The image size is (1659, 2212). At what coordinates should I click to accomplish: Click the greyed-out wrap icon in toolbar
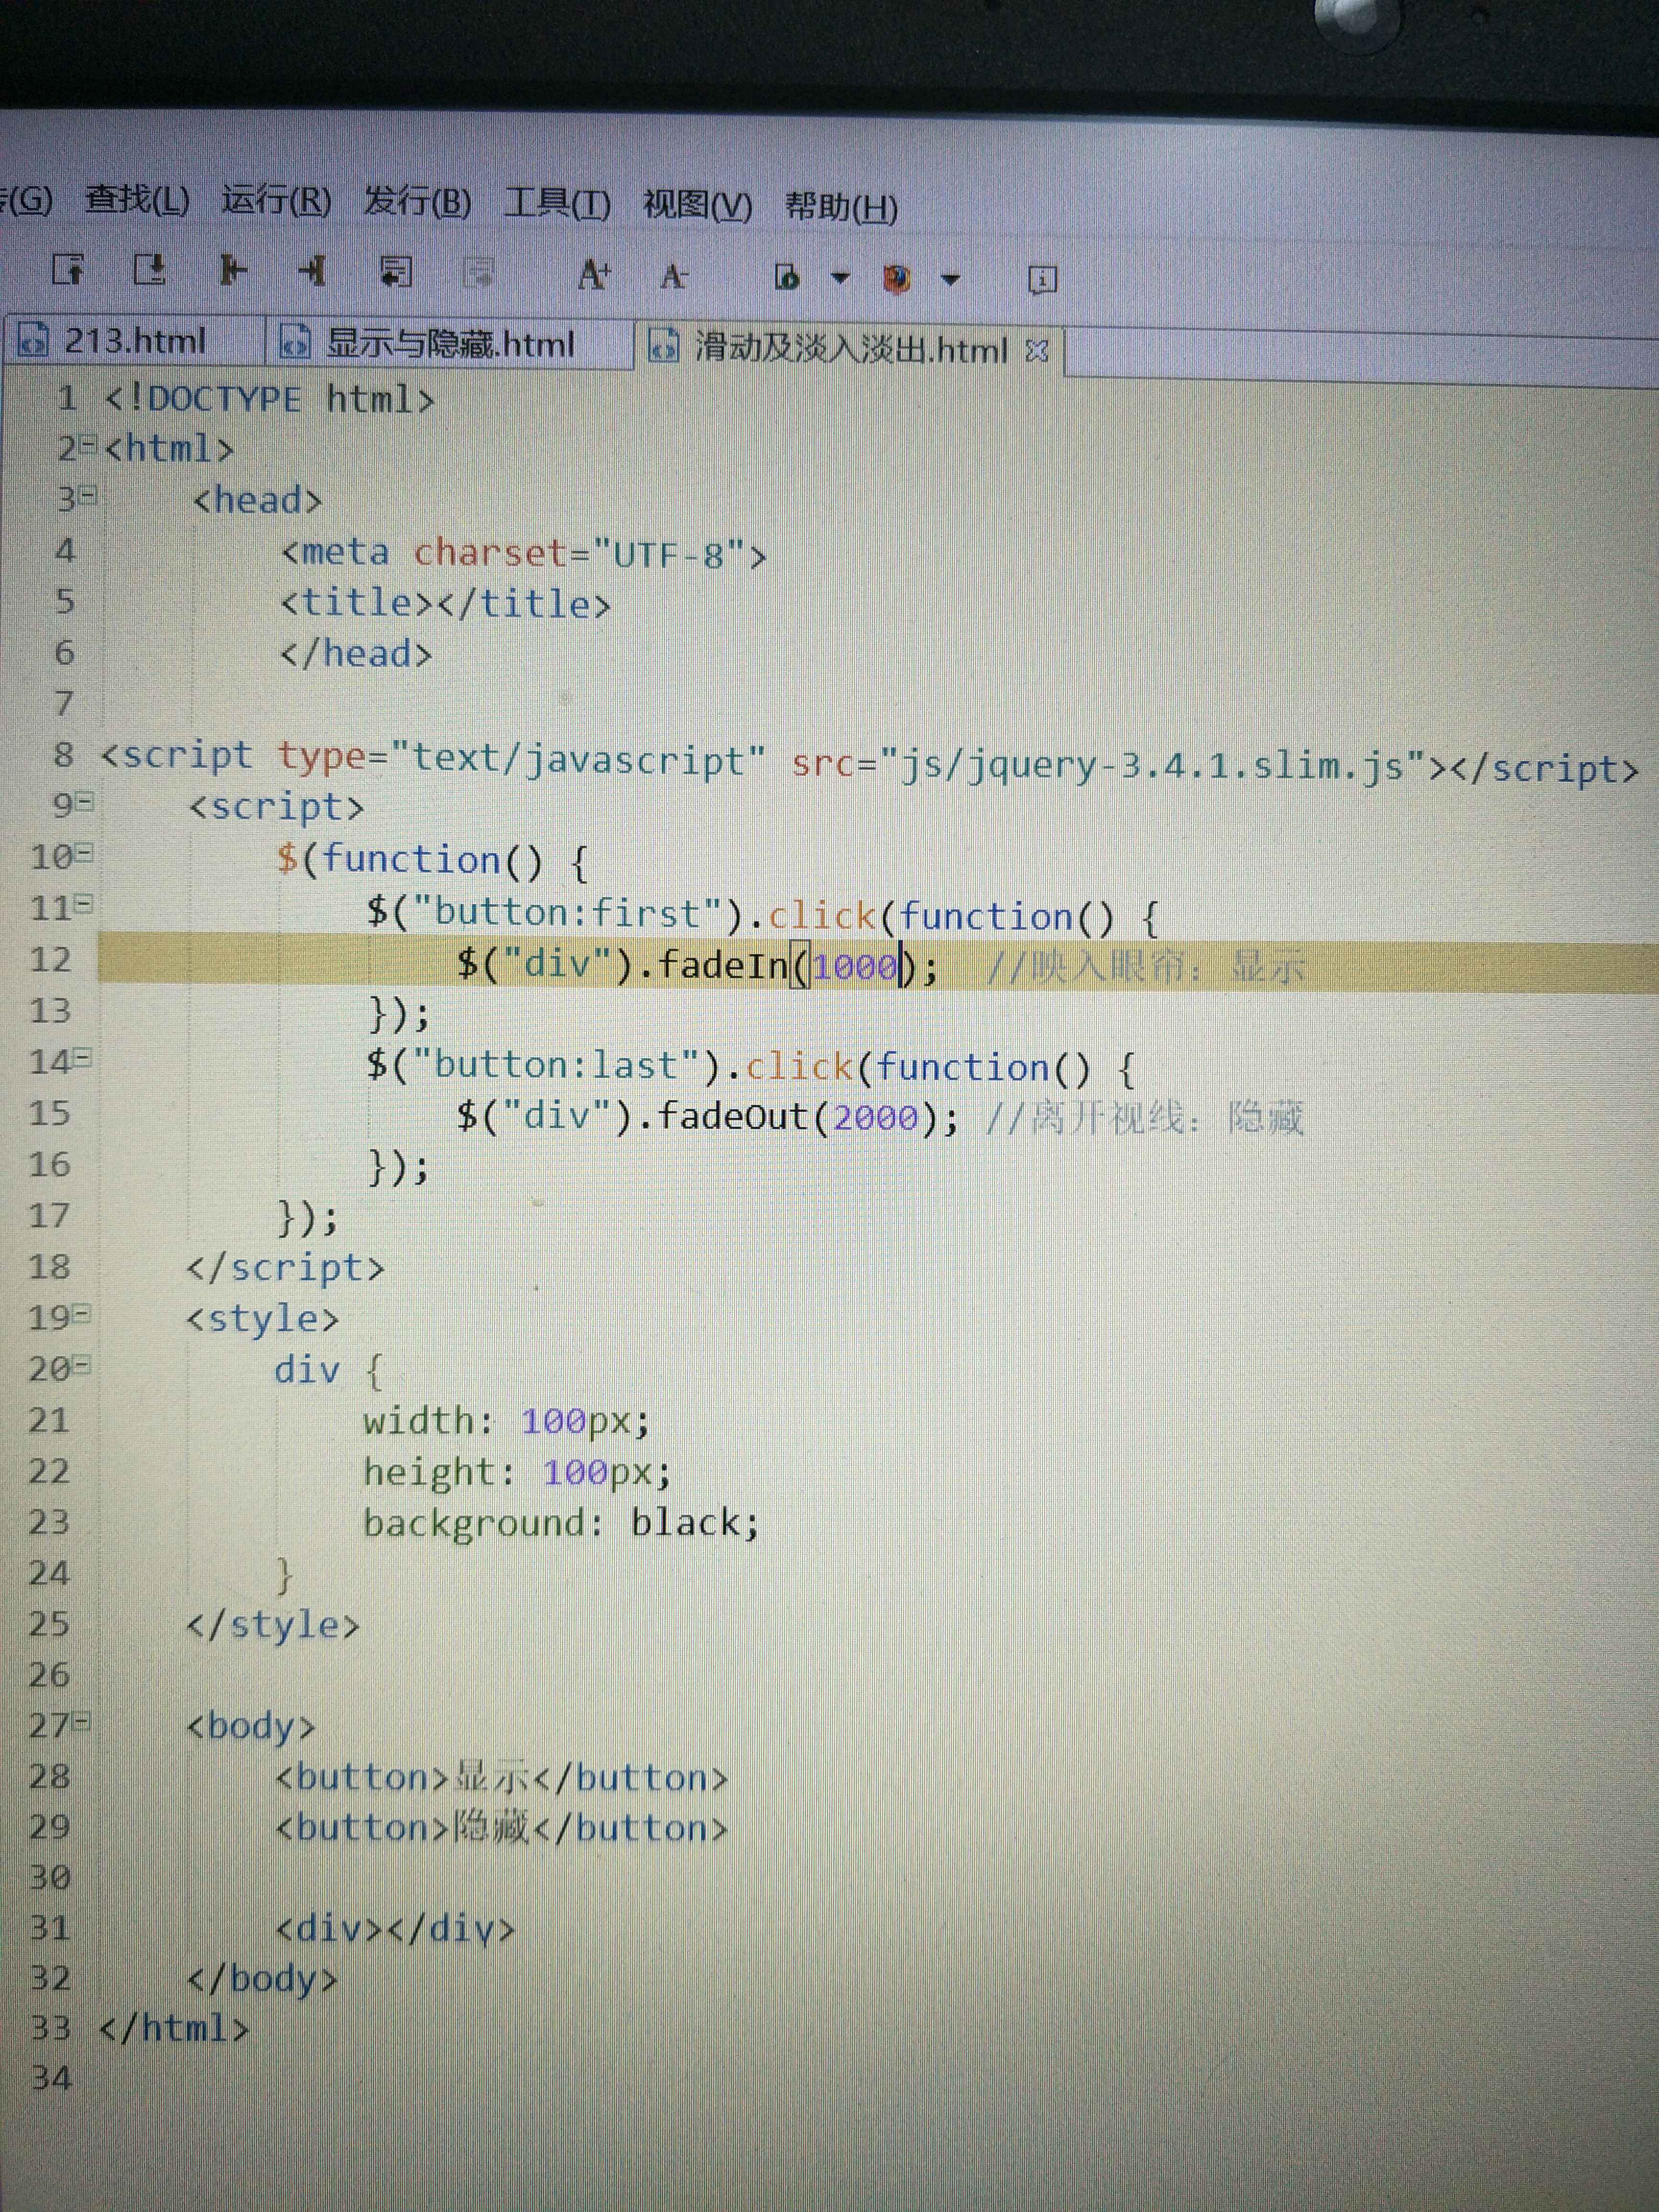(479, 272)
